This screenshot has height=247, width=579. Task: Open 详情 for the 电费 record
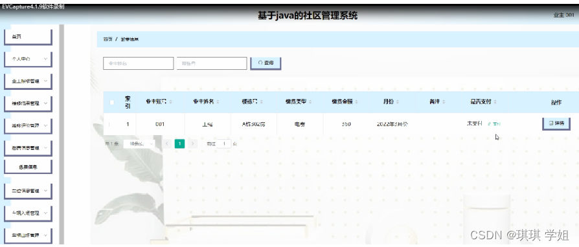tap(556, 124)
